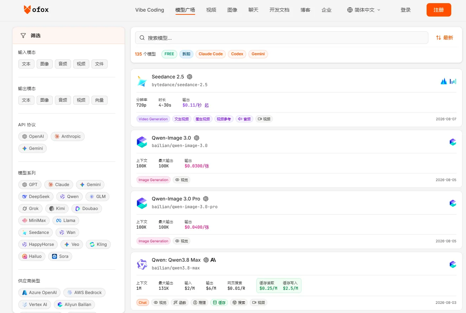Image resolution: width=466 pixels, height=313 pixels.
Task: Select the Kling model series filter
Action: click(98, 244)
